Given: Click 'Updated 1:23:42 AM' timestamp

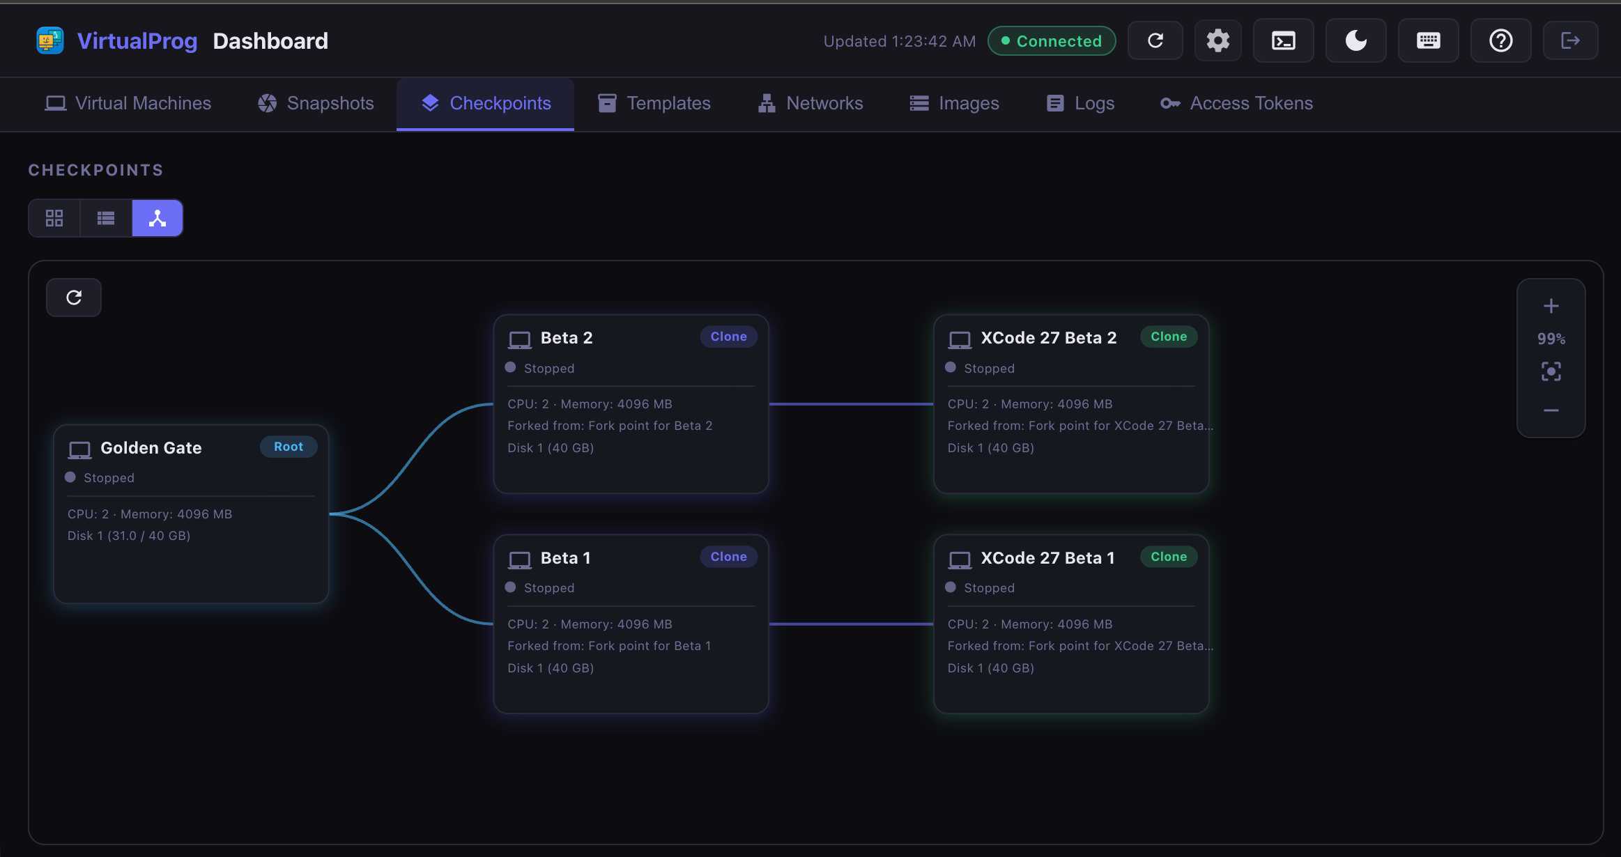Looking at the screenshot, I should tap(900, 41).
